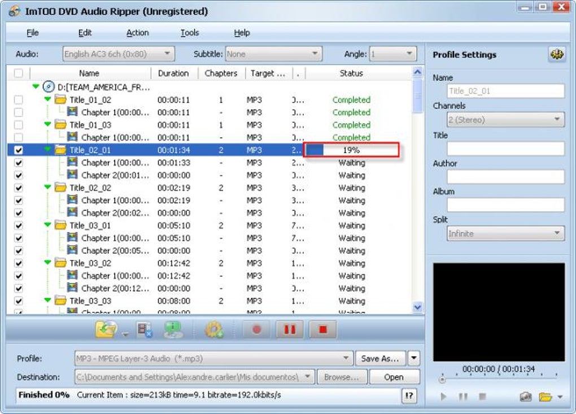Stop ripping with the stop toolbar icon
Image resolution: width=576 pixels, height=414 pixels.
pos(322,329)
